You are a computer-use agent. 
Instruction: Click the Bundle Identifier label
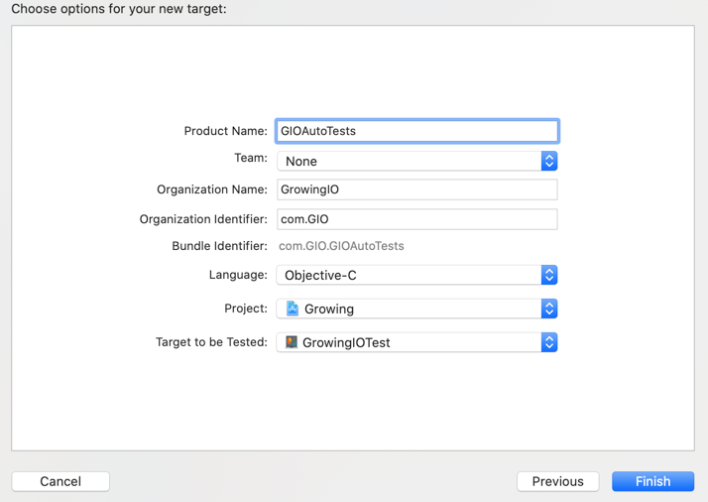[219, 246]
